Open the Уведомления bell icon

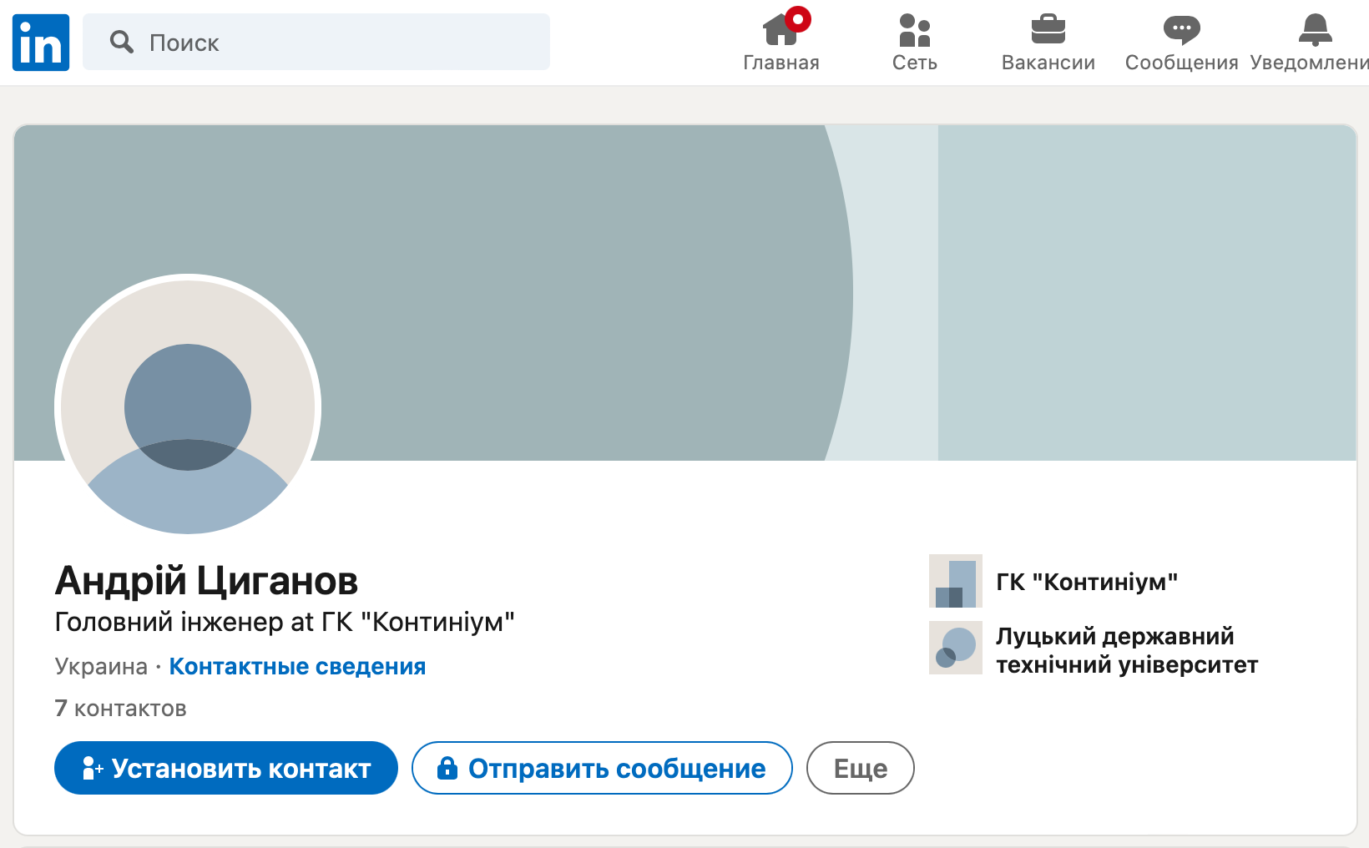1315,32
